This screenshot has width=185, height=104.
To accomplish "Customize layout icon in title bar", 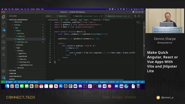I will pos(143,12).
